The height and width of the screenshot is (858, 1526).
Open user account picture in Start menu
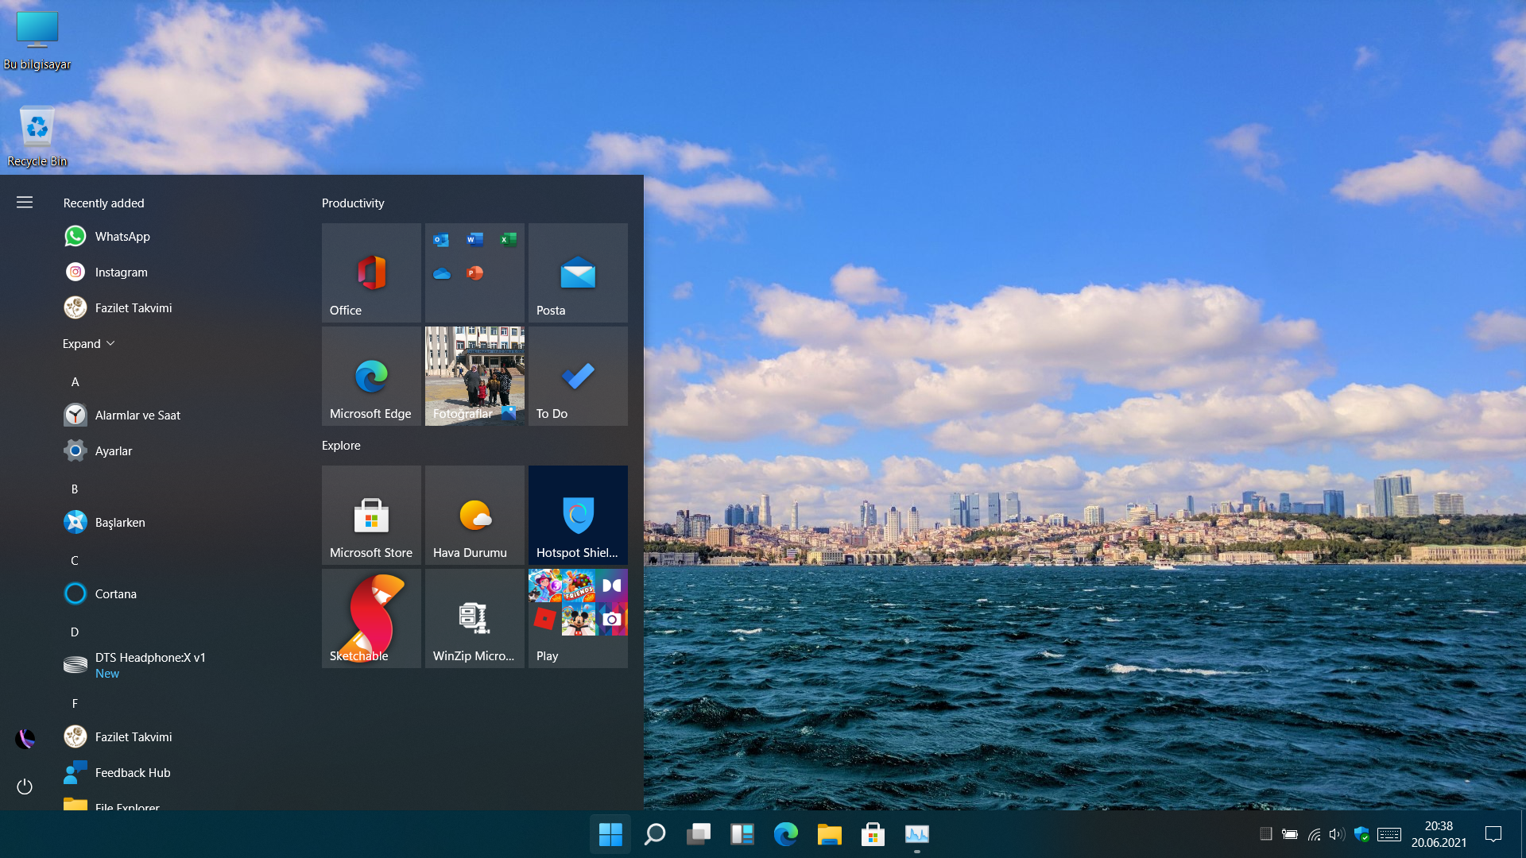(25, 739)
